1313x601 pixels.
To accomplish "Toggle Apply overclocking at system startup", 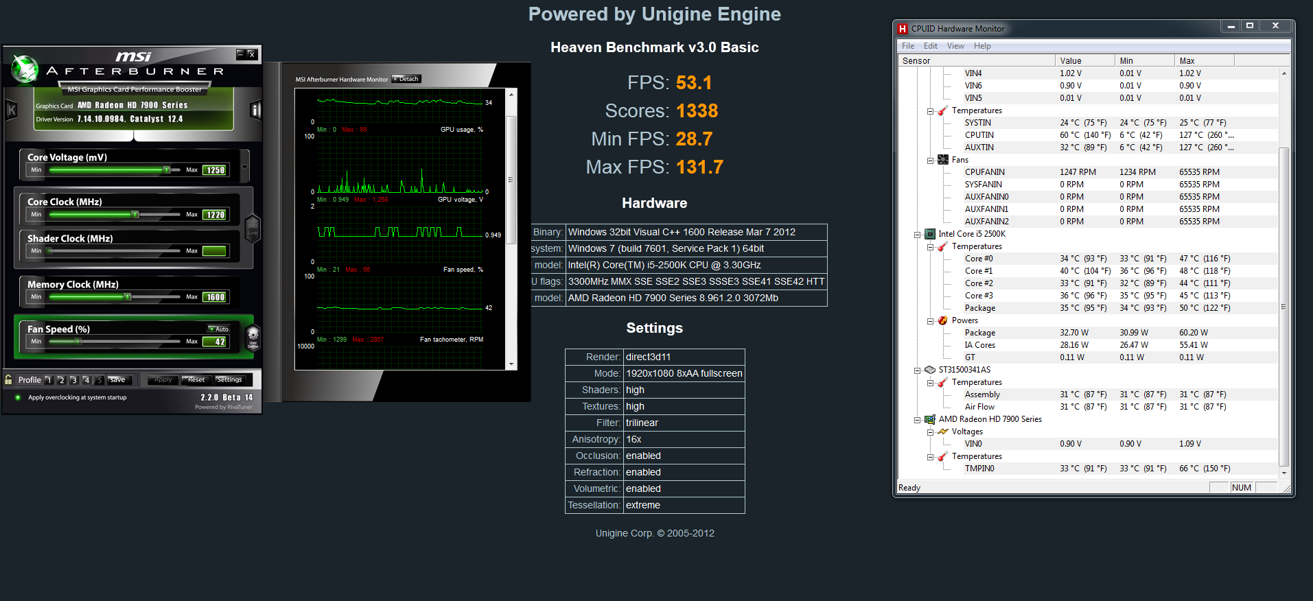I will point(18,397).
